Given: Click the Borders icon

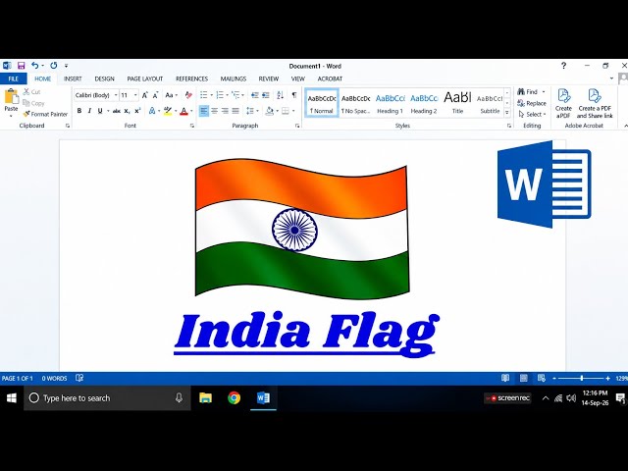Looking at the screenshot, I should click(x=286, y=111).
